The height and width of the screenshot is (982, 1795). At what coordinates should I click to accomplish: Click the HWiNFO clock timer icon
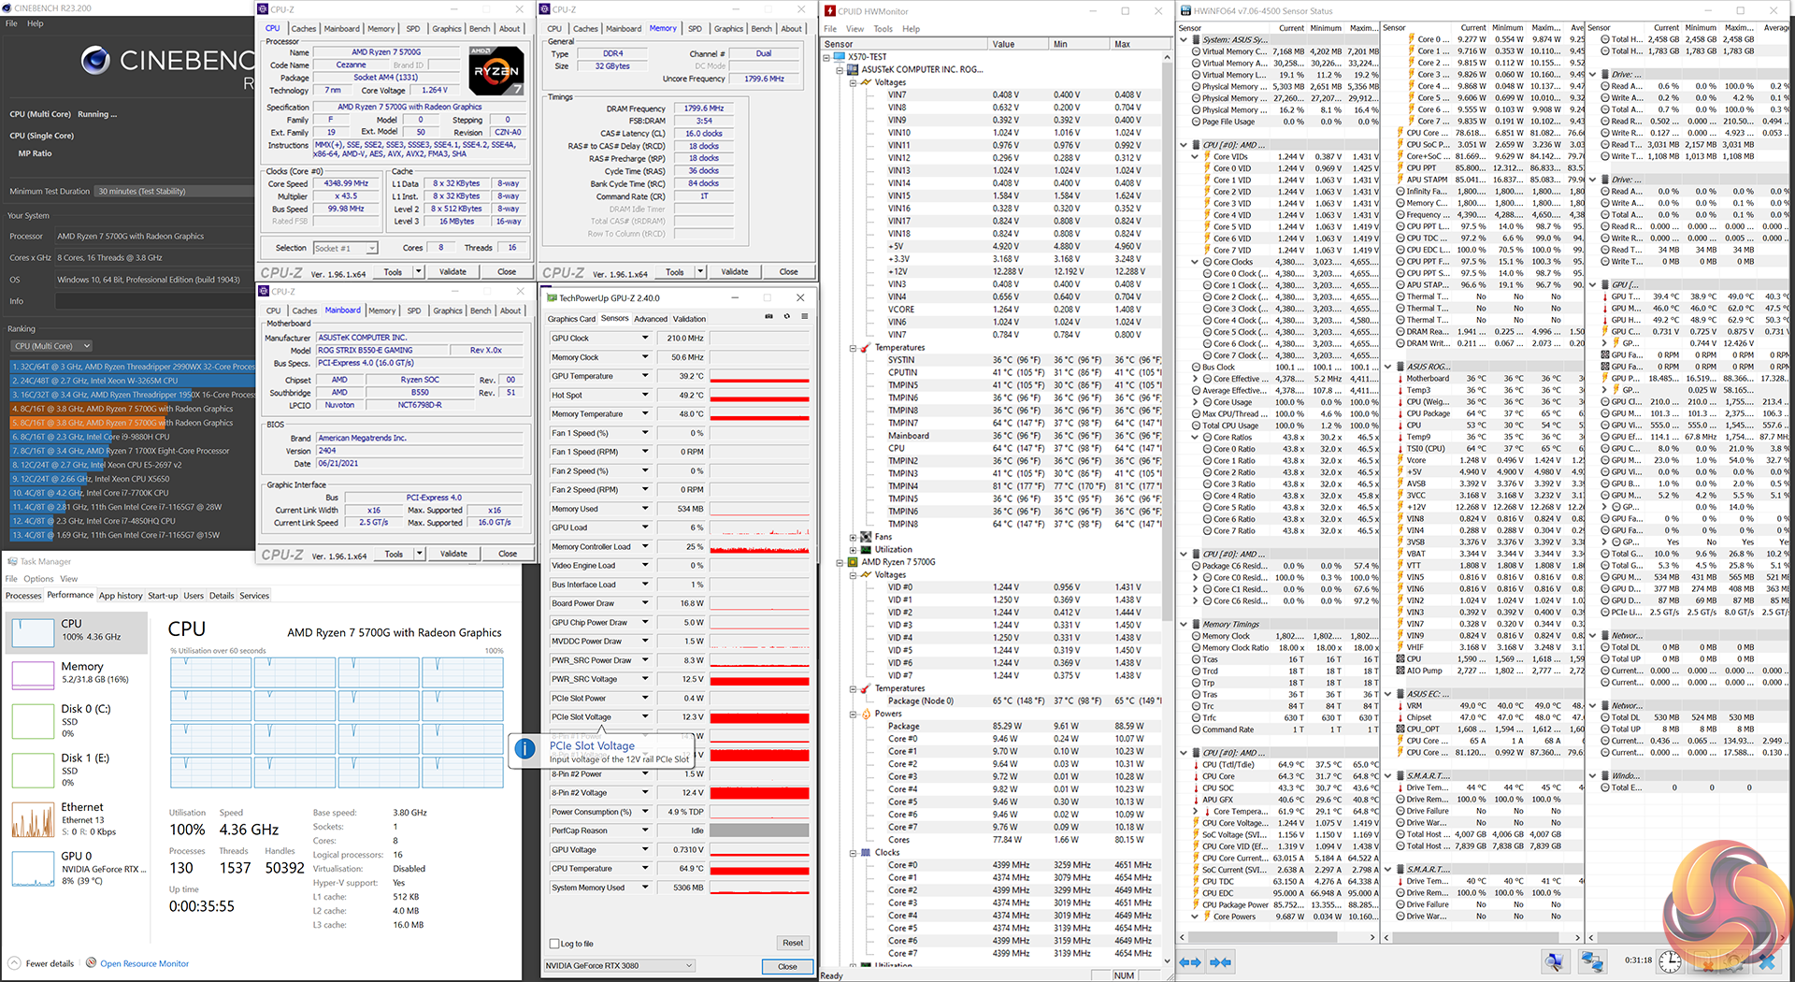[x=1671, y=961]
